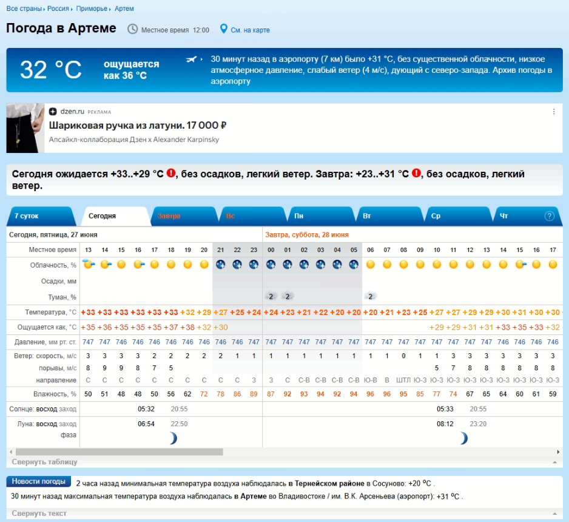Click the partly cloudy icon at hour 13 today
The image size is (569, 522).
(x=88, y=264)
